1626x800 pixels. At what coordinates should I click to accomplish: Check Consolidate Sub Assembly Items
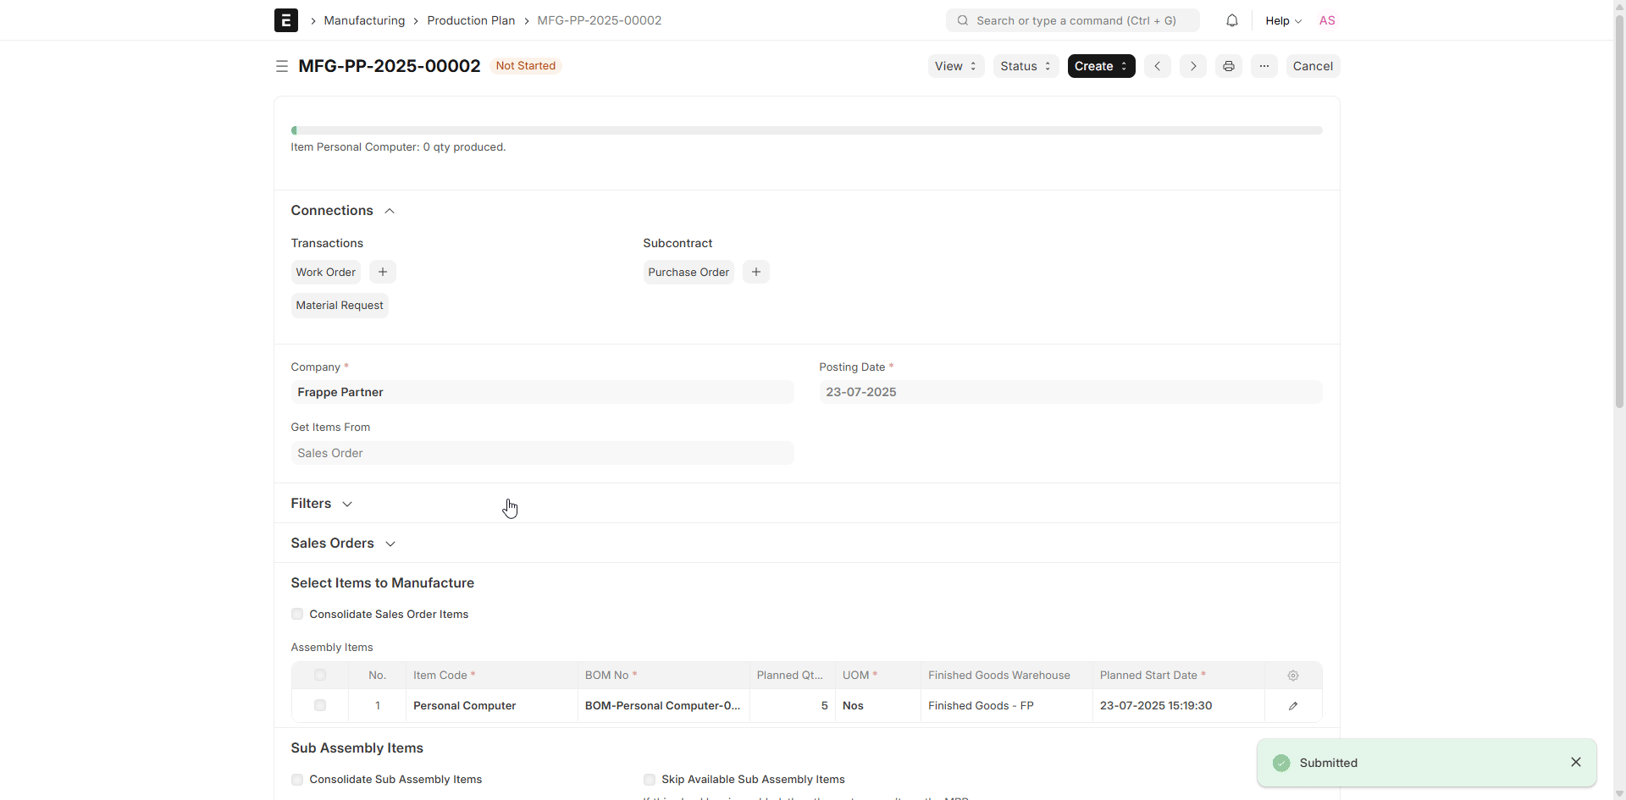297,779
